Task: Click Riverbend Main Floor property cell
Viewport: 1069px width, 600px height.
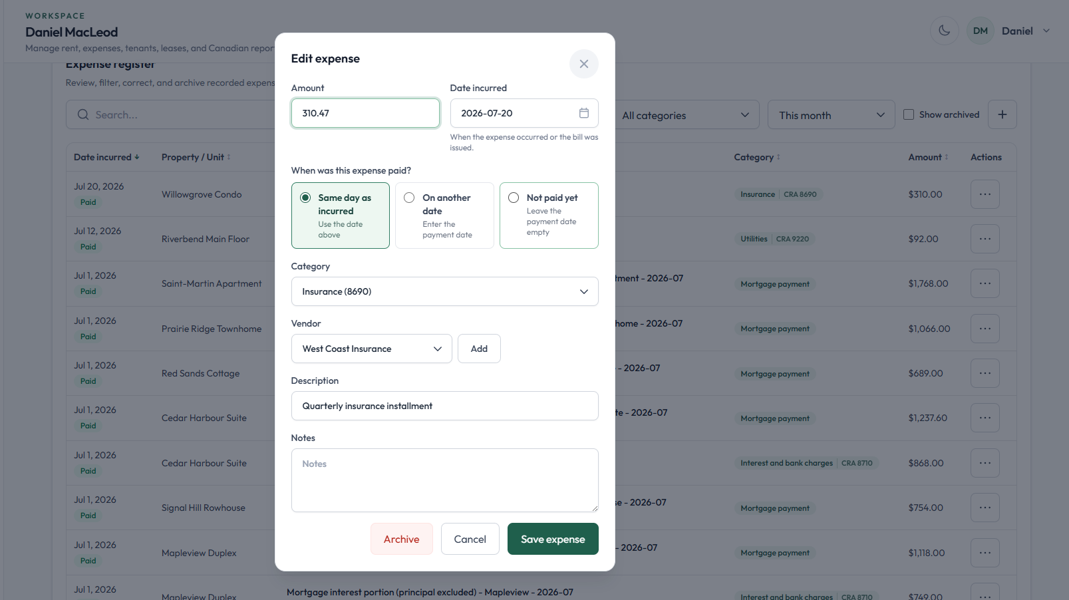Action: [206, 239]
